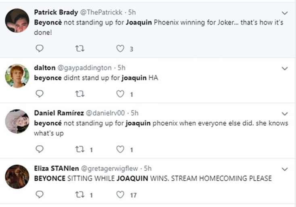View dalton's profile picture
The image size is (296, 207).
point(17,76)
